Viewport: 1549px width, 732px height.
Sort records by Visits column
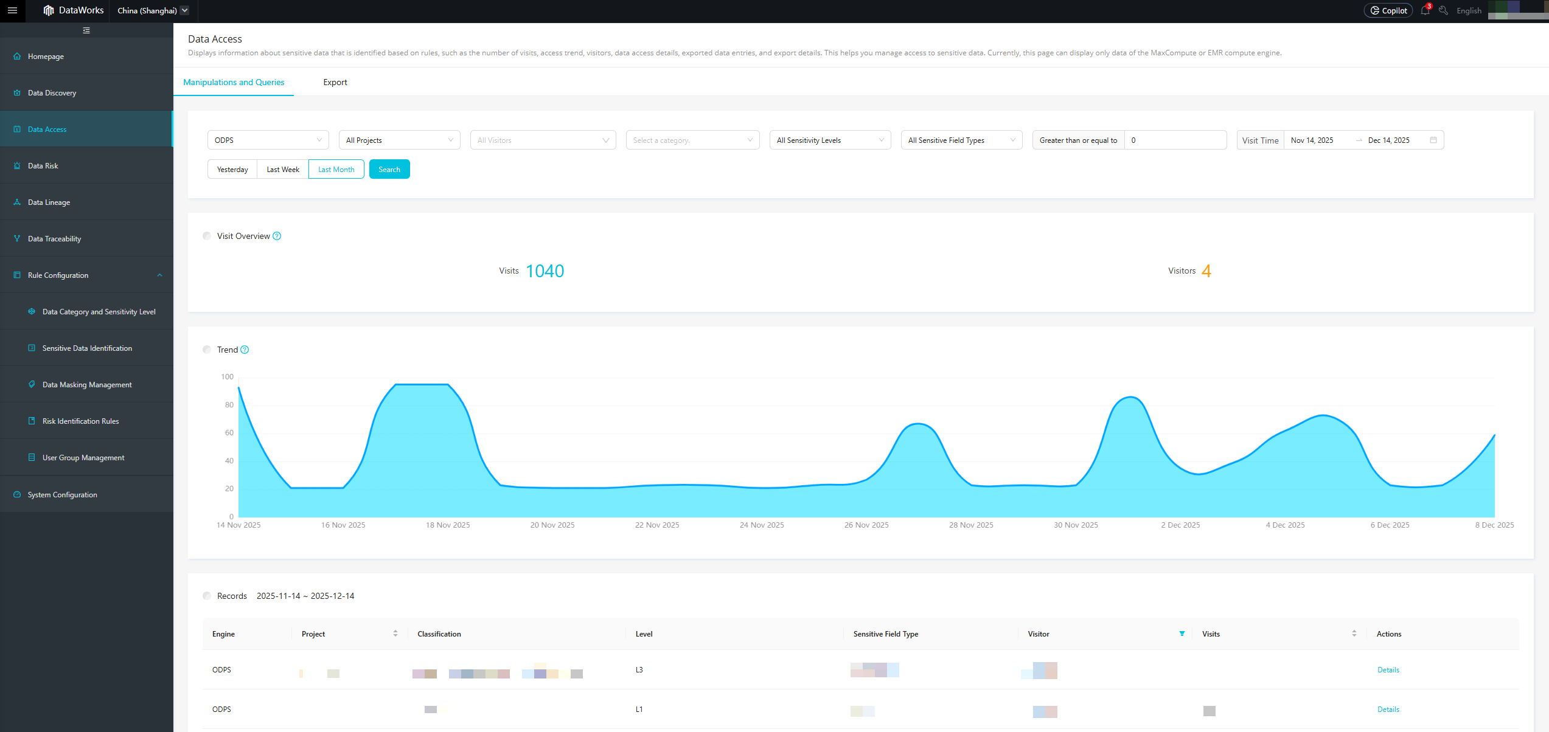pos(1354,634)
